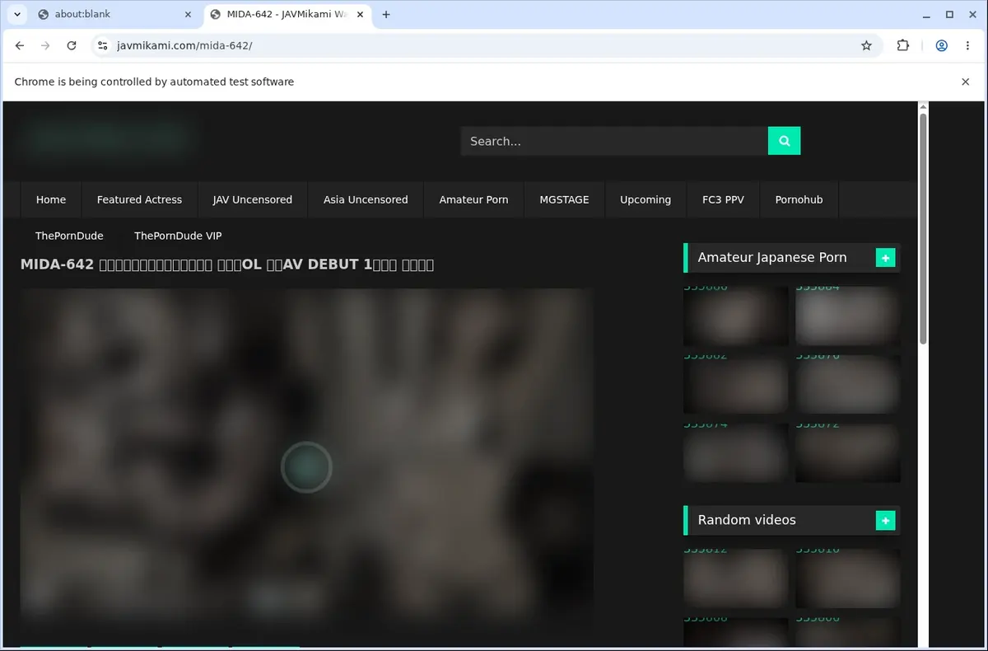Image resolution: width=988 pixels, height=651 pixels.
Task: Reload the current page
Action: coord(72,45)
